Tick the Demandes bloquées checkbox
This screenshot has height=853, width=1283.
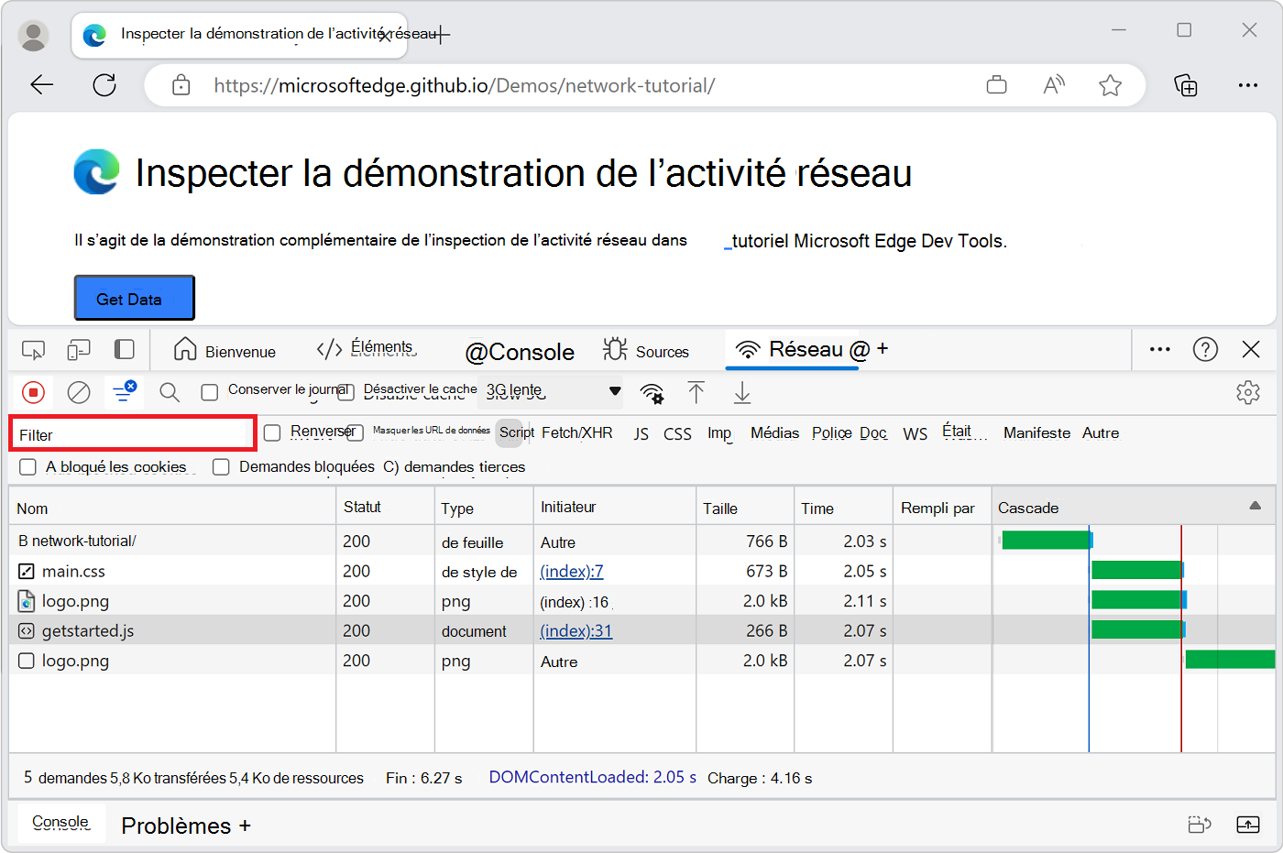(x=221, y=467)
